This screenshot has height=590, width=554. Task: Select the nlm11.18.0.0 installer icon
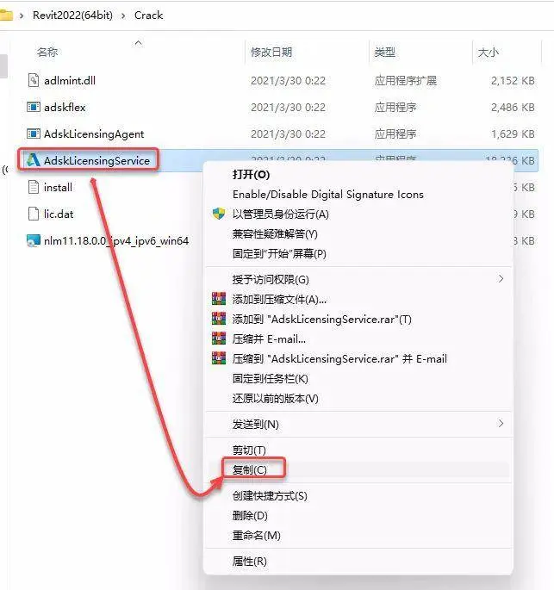click(x=33, y=240)
